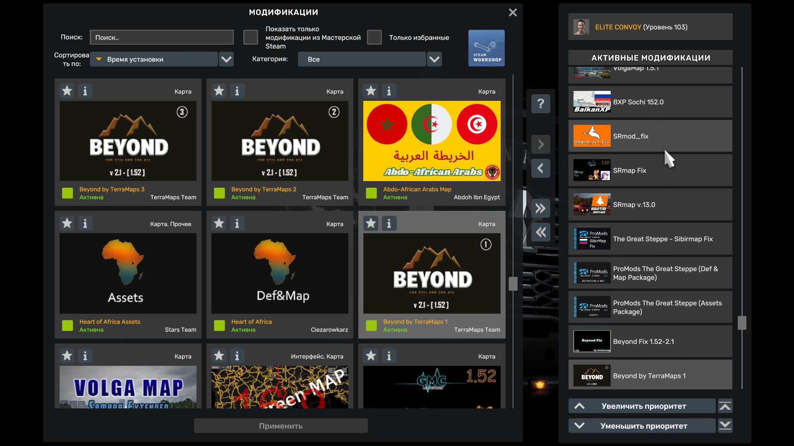Viewport: 794px width, 446px height.
Task: Open info for the GMC 1.52 mod
Action: click(x=389, y=356)
